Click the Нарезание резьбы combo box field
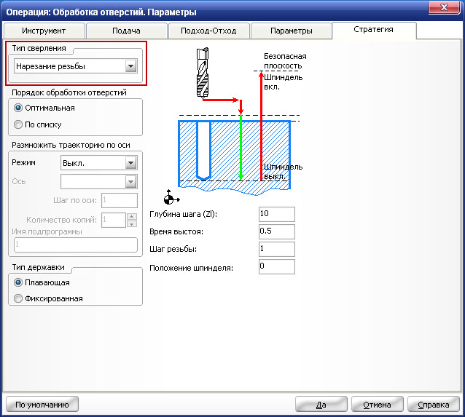The image size is (465, 417). pos(76,66)
